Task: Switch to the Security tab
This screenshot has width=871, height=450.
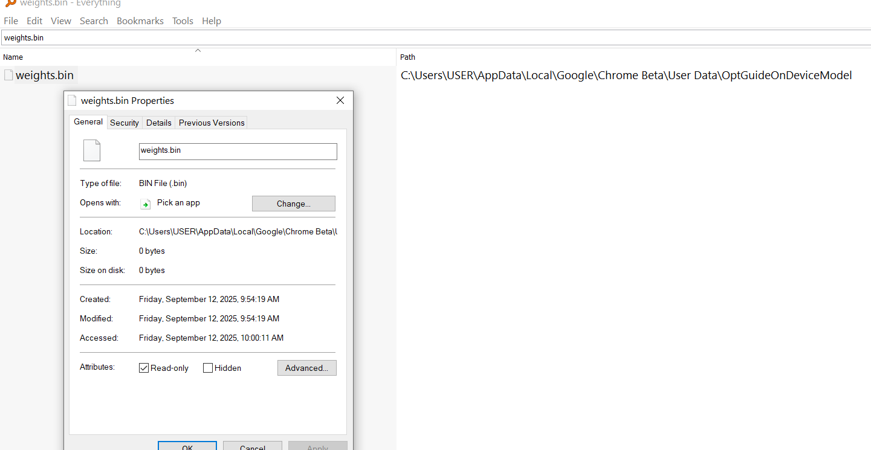Action: (125, 123)
